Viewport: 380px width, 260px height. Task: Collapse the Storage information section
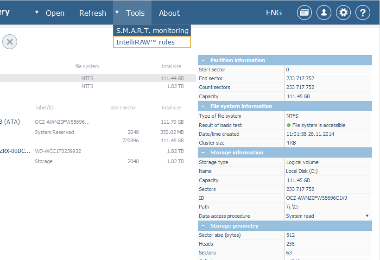coord(203,152)
